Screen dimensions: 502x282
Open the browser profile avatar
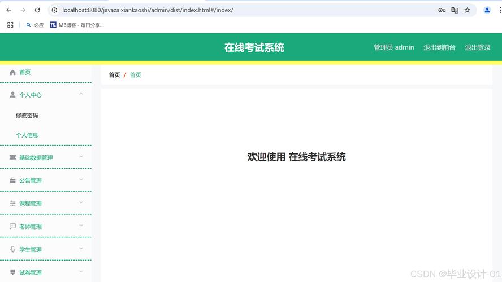point(487,10)
